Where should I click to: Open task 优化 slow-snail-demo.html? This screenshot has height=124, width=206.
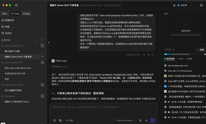tap(18, 68)
